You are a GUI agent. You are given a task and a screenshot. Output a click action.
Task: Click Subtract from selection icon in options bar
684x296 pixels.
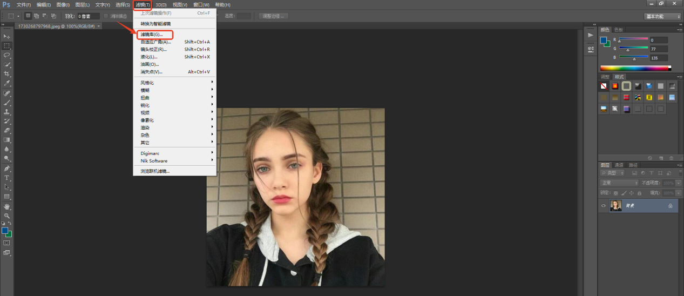44,16
